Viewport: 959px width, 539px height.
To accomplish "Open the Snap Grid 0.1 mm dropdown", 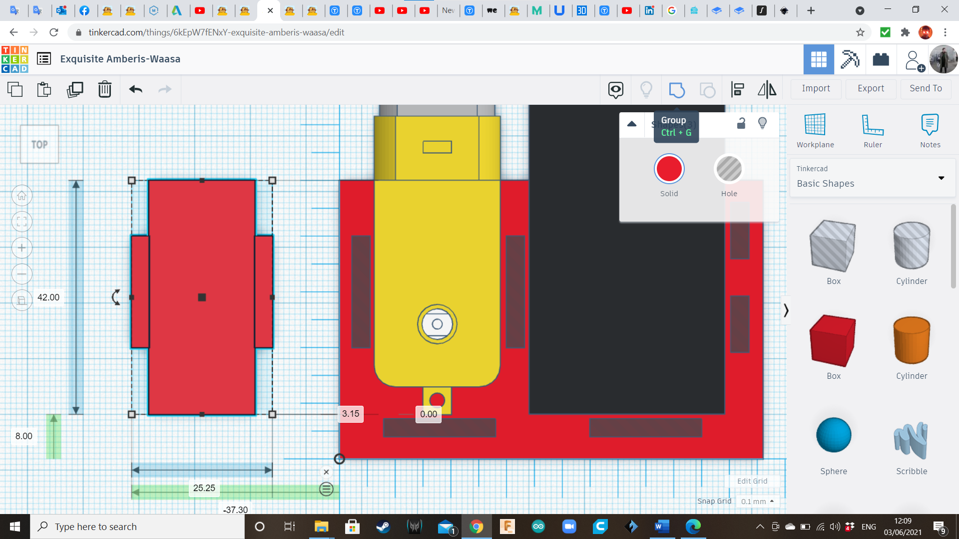I will click(757, 501).
